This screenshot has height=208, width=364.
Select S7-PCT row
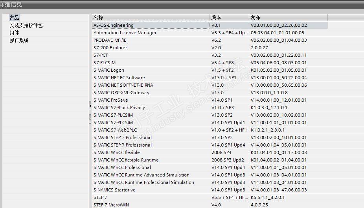click(210, 55)
